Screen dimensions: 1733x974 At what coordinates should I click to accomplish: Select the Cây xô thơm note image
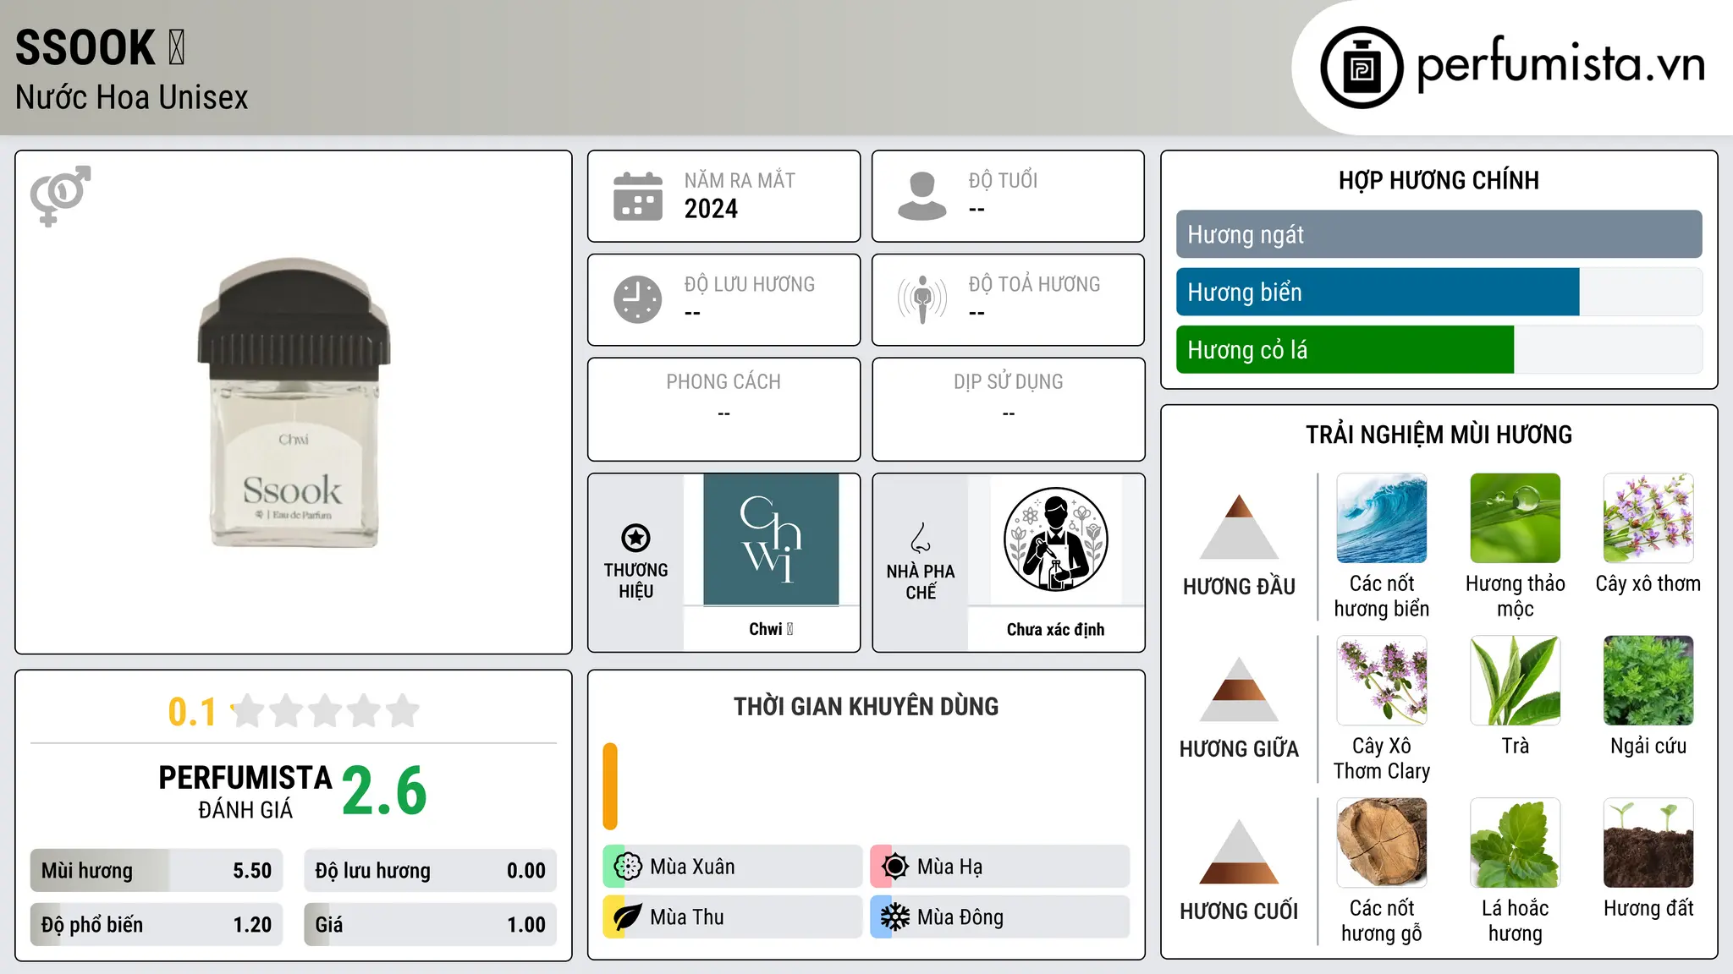(x=1648, y=518)
